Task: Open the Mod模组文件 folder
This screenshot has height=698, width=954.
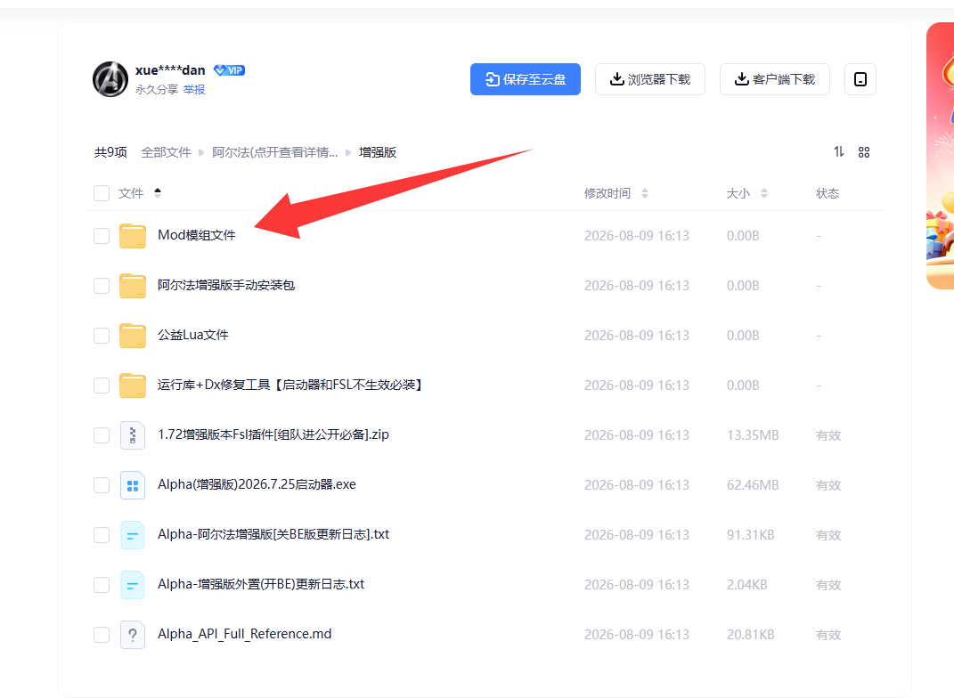Action: point(197,235)
